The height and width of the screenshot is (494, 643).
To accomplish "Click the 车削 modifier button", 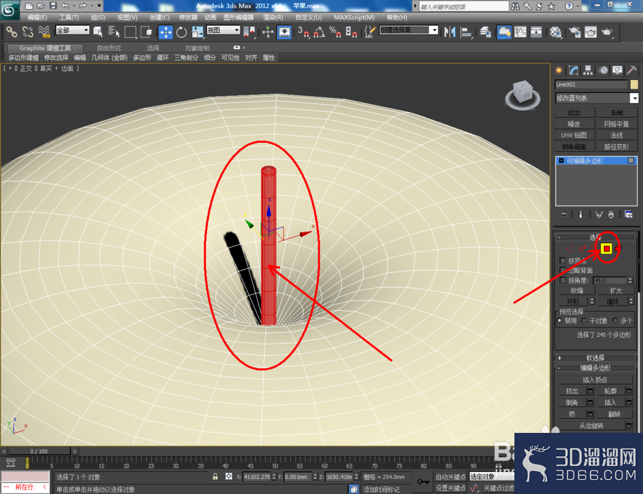I will pos(617,113).
